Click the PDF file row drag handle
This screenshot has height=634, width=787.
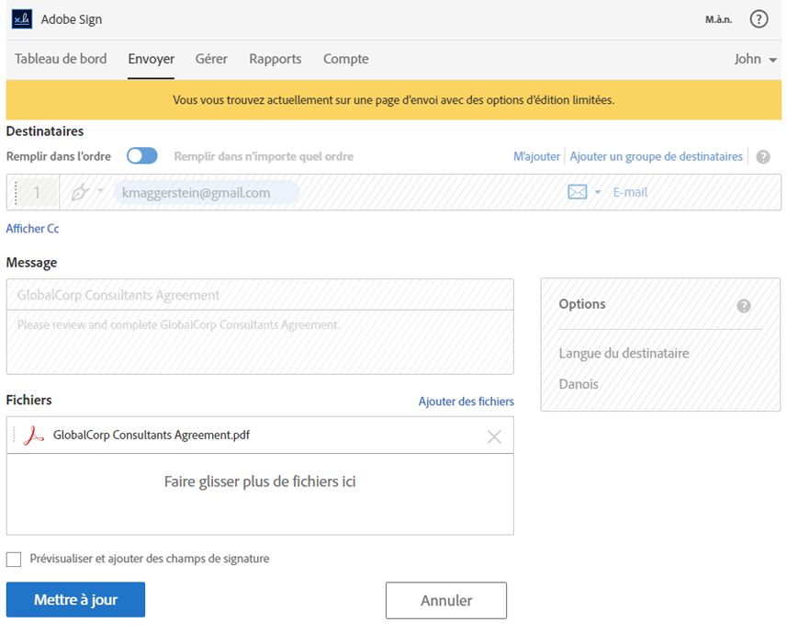14,435
